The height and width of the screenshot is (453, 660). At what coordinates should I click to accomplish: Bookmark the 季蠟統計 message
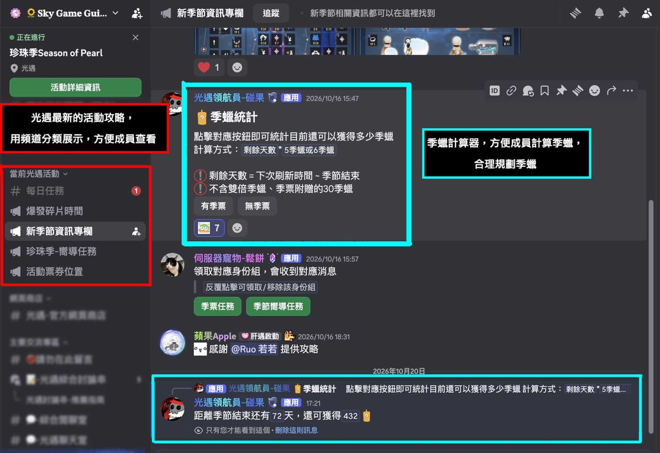pos(544,91)
